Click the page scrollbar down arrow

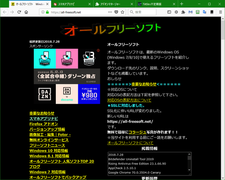click(x=223, y=178)
